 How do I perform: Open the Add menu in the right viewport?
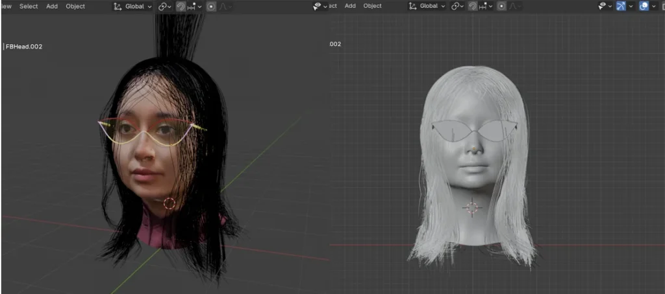pos(350,6)
